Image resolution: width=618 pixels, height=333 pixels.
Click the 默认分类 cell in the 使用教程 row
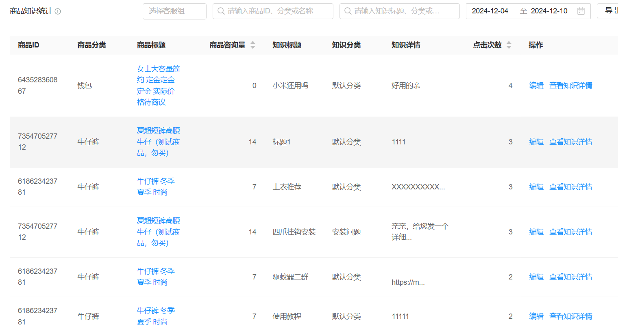[346, 316]
